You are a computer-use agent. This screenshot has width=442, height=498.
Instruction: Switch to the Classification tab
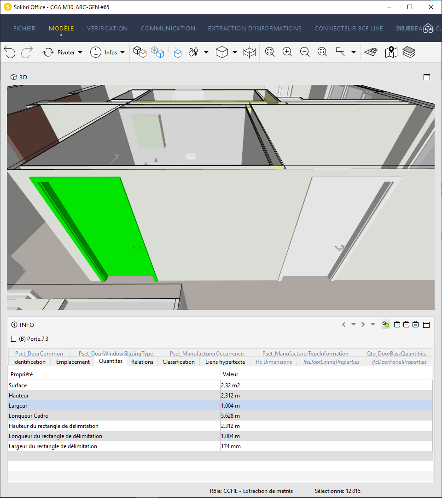(x=179, y=362)
